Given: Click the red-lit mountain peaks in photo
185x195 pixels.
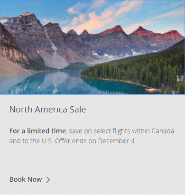Looking at the screenshot, I should (x=142, y=31).
